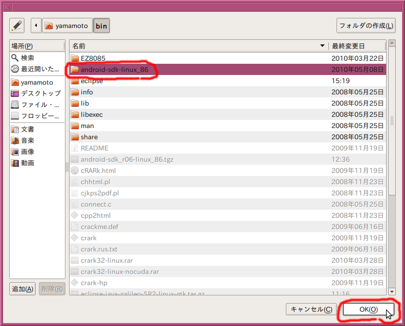Click the android-sdk_r06-linux_86.tgz archive icon
405x326 pixels.
coord(75,159)
